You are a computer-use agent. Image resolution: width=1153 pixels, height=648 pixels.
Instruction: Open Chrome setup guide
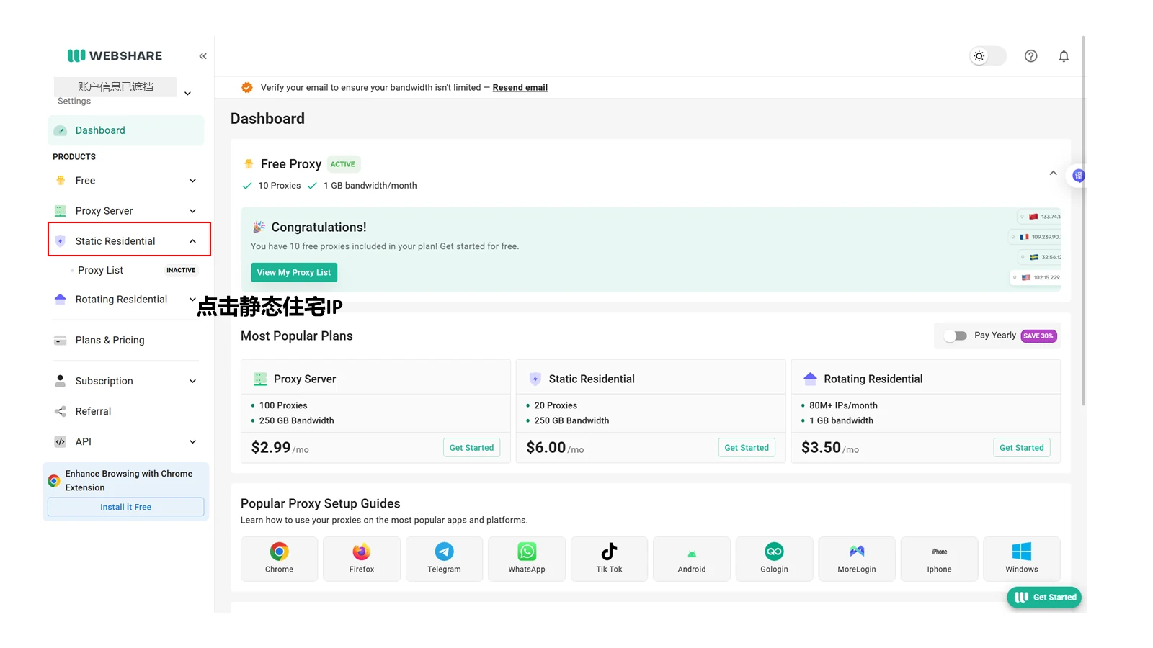[x=279, y=559]
